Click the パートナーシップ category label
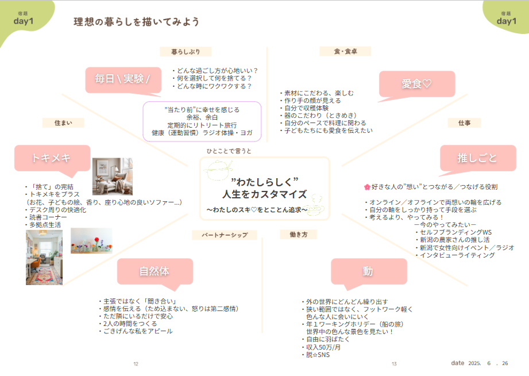The image size is (529, 376). pos(225,235)
